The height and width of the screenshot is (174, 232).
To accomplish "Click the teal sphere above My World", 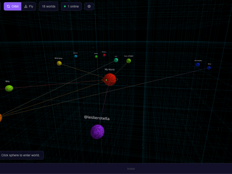I will point(116,60).
